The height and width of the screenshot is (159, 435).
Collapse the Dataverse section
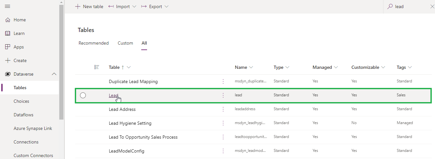click(x=54, y=74)
